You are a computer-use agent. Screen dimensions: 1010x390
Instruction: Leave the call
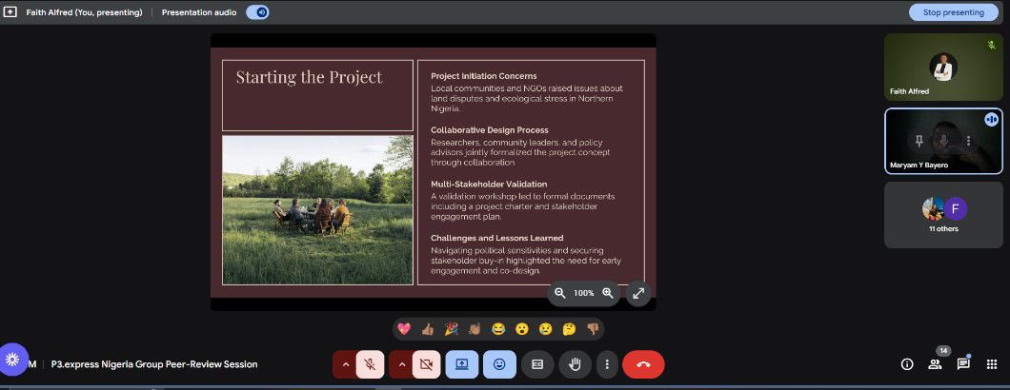pos(643,364)
